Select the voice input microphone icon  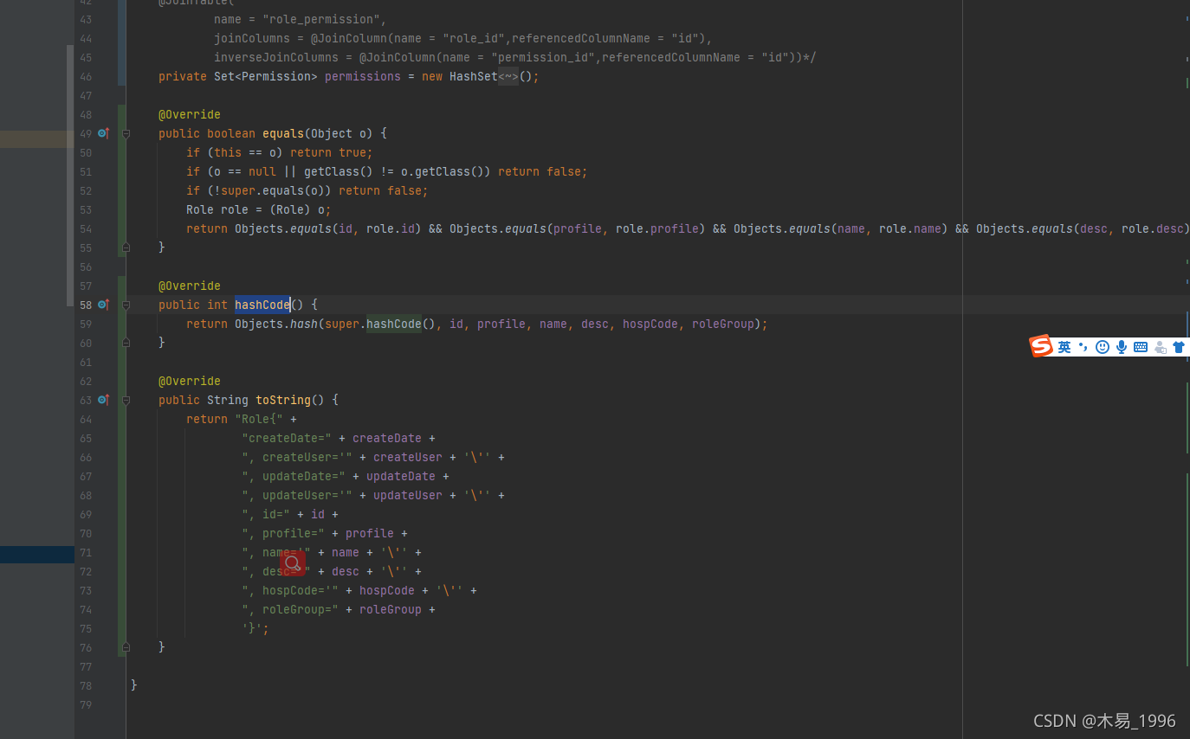1121,346
